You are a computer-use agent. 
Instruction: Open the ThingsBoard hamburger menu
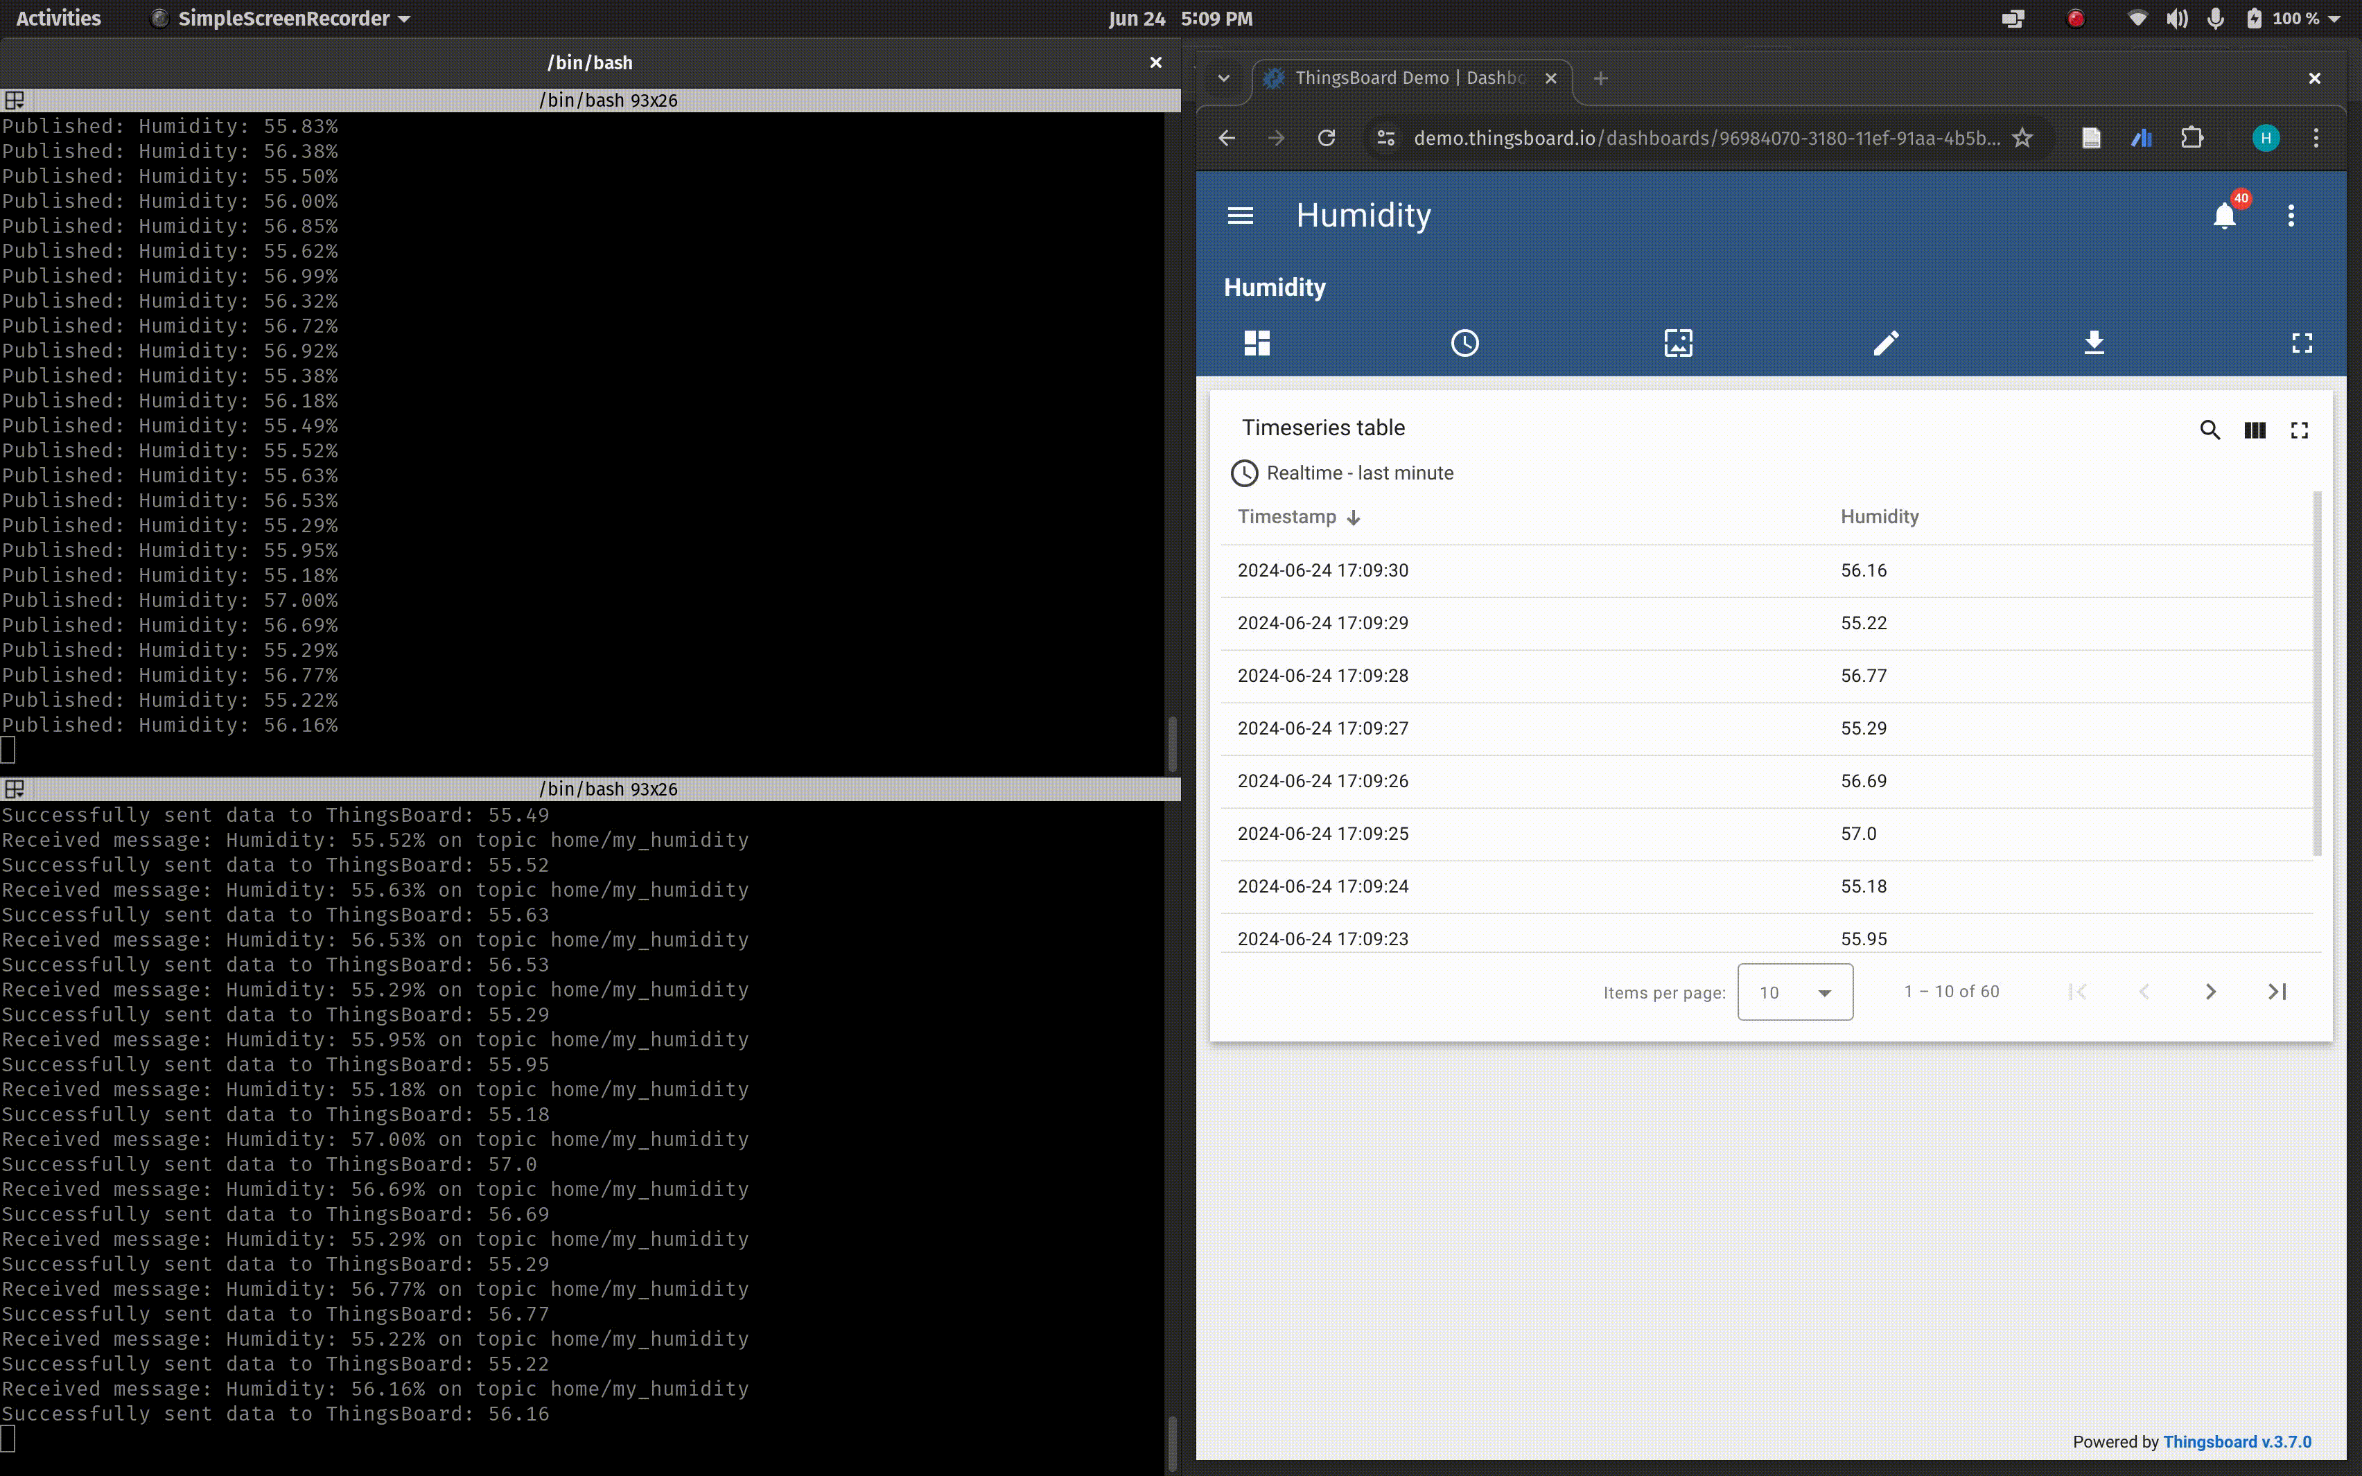click(1239, 216)
